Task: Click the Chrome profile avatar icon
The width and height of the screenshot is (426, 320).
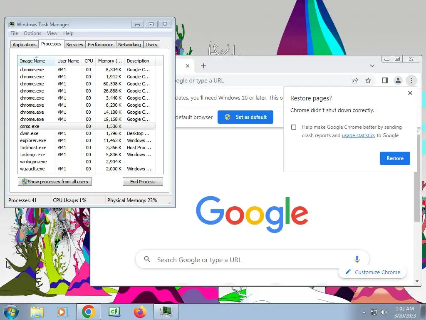Action: [x=398, y=80]
